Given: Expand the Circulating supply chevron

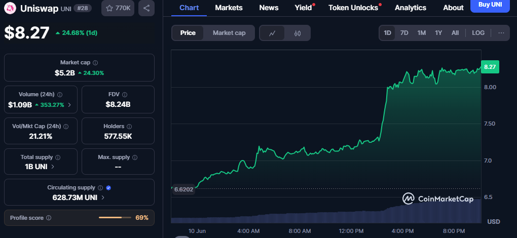Looking at the screenshot, I should 103,197.
